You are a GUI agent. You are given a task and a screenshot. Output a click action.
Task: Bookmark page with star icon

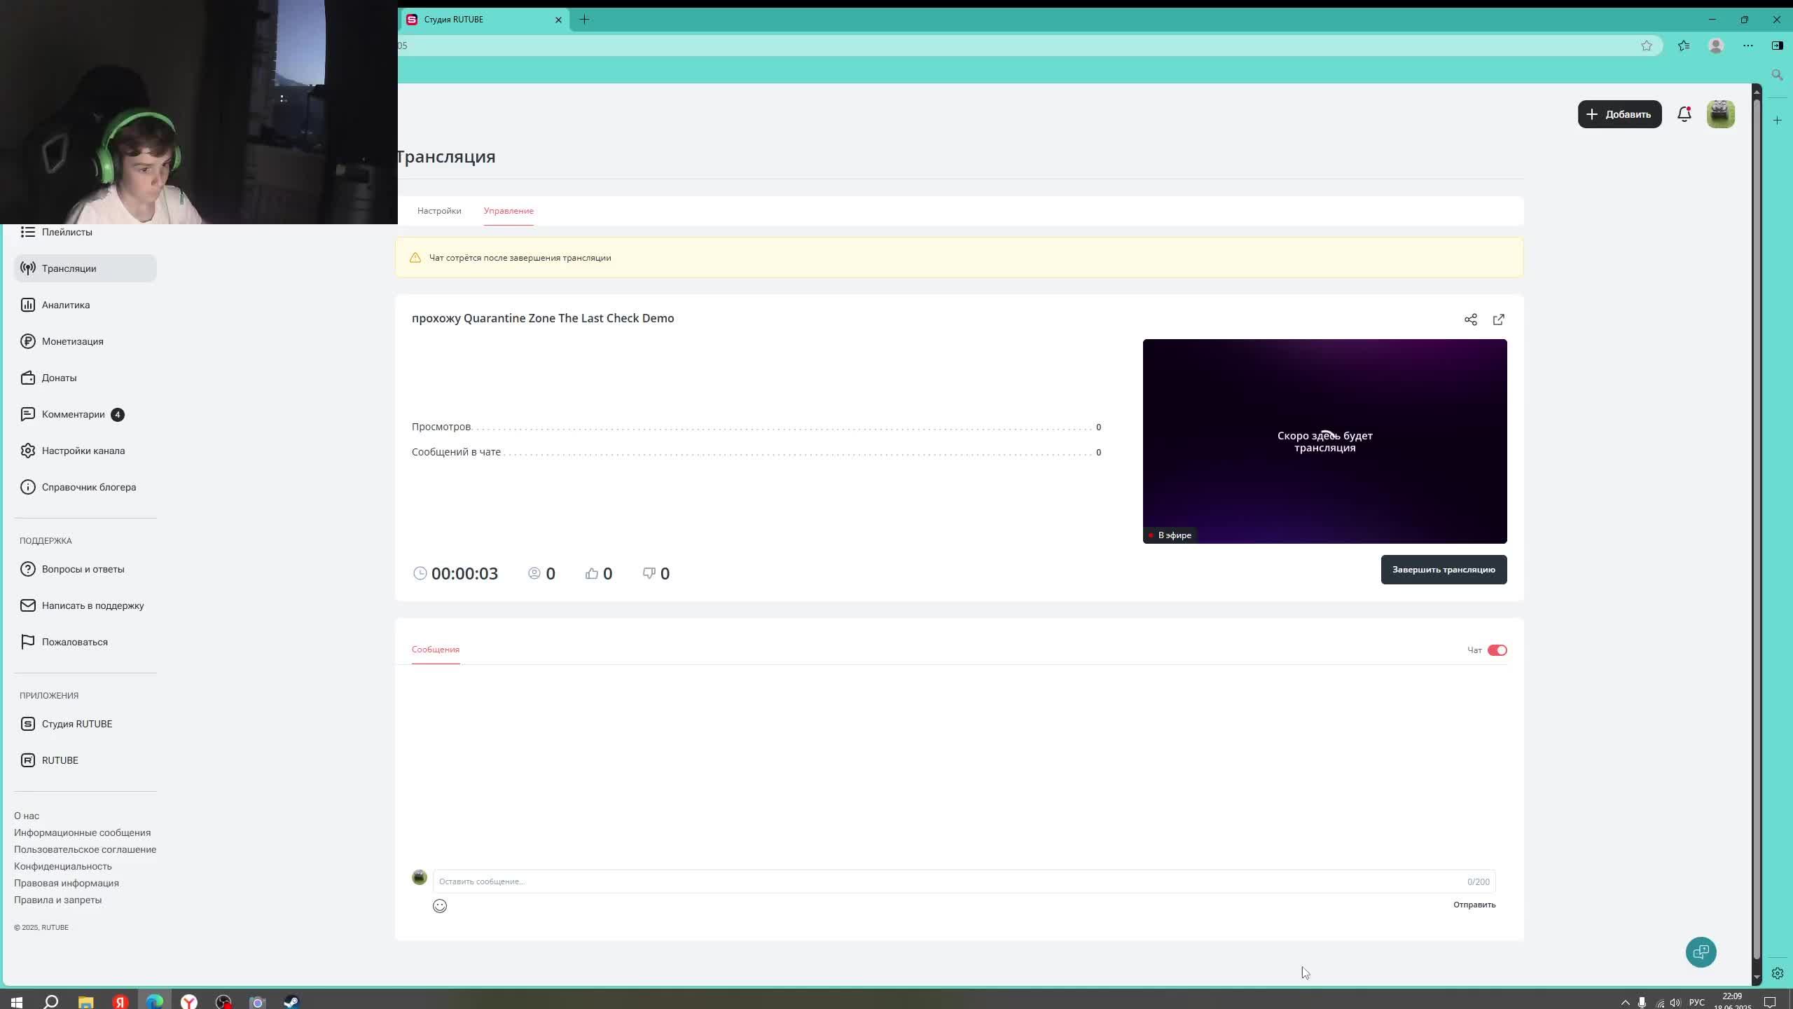click(x=1646, y=46)
